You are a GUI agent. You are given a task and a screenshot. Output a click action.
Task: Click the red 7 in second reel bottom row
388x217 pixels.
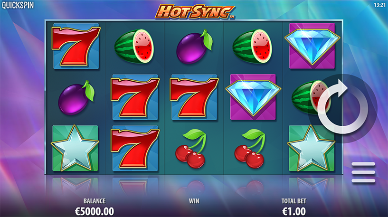(135, 148)
